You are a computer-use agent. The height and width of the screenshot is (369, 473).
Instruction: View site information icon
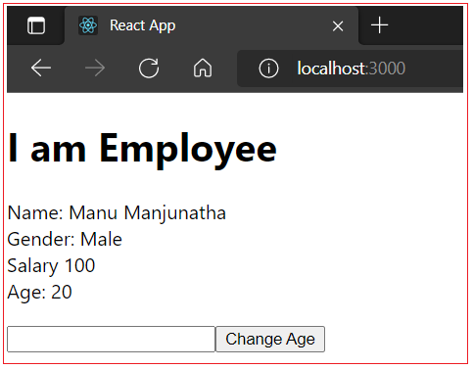[x=268, y=69]
